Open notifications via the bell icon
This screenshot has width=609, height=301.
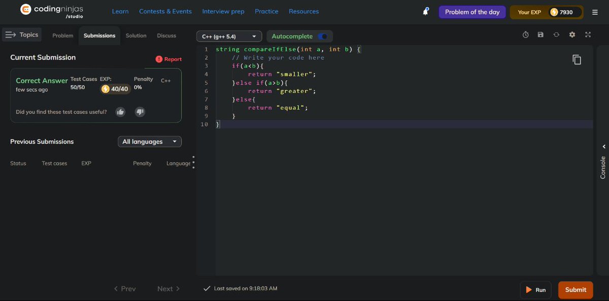coord(425,10)
